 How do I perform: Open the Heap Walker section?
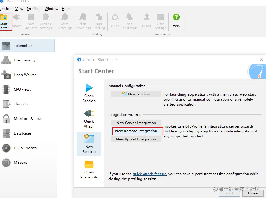tap(27, 75)
